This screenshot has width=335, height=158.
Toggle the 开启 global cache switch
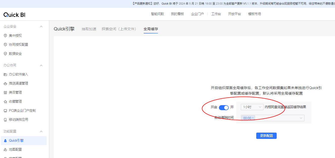pos(224,107)
